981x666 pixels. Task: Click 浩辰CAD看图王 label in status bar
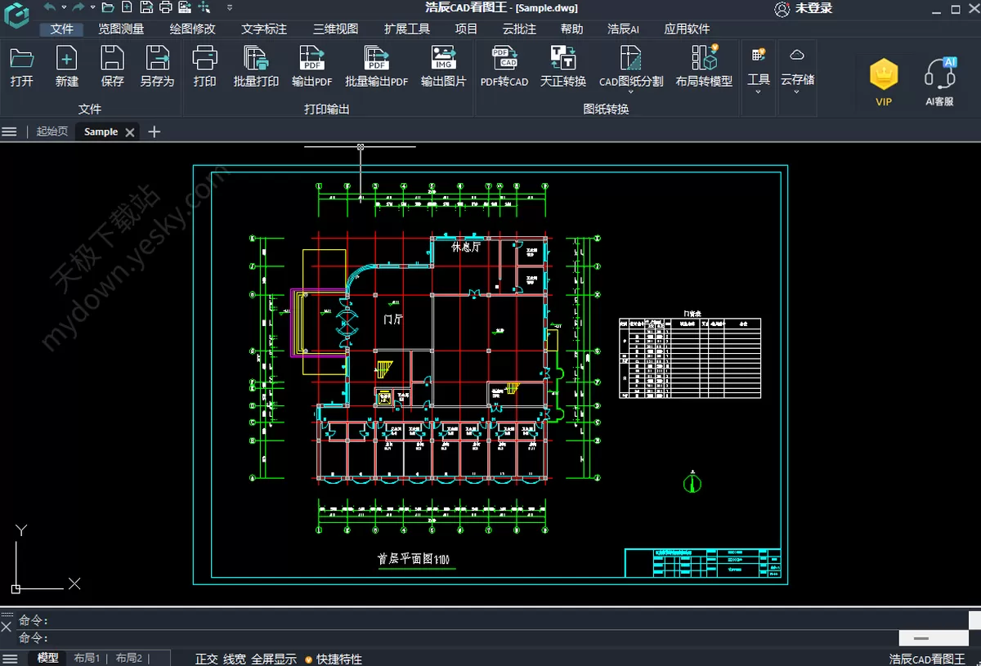pos(927,659)
